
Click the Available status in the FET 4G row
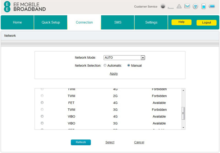tap(159, 103)
